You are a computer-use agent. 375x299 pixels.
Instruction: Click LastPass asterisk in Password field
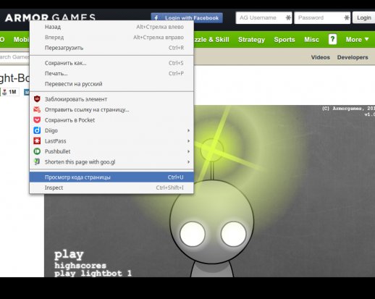click(347, 18)
